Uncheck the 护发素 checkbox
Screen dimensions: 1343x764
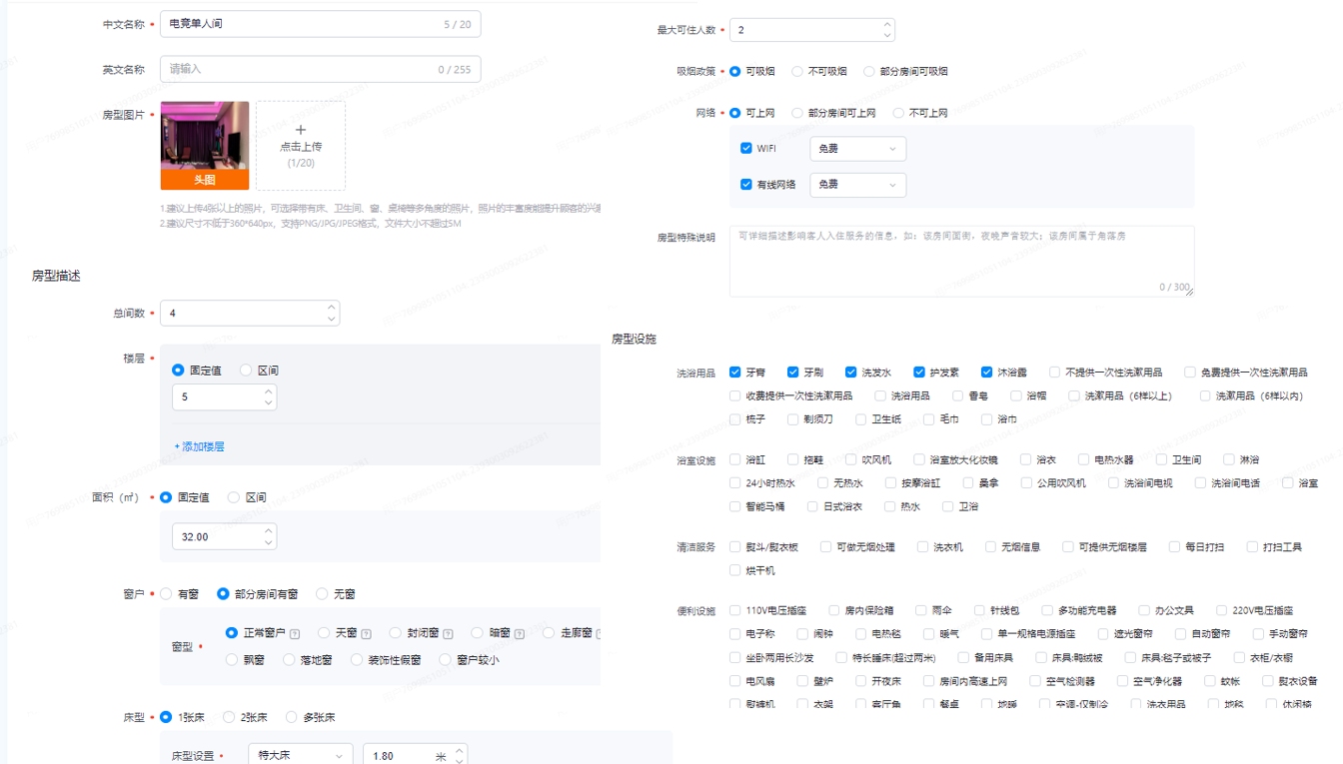(x=920, y=373)
